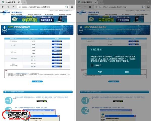This screenshot has height=121, width=151.
Task: Reload the page in the browser showing the dialog
Action: pos(143,7)
